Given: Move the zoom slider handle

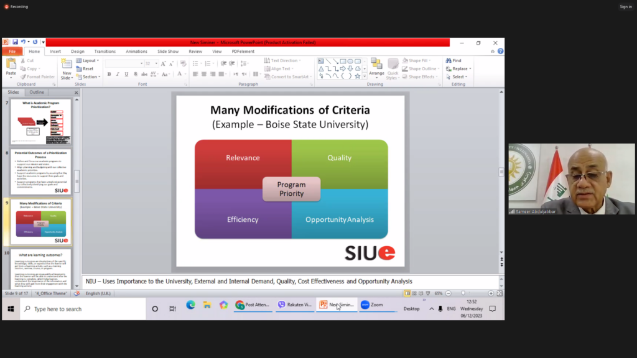Looking at the screenshot, I should click(x=463, y=293).
